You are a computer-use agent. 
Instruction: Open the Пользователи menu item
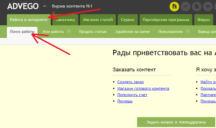click(x=171, y=32)
